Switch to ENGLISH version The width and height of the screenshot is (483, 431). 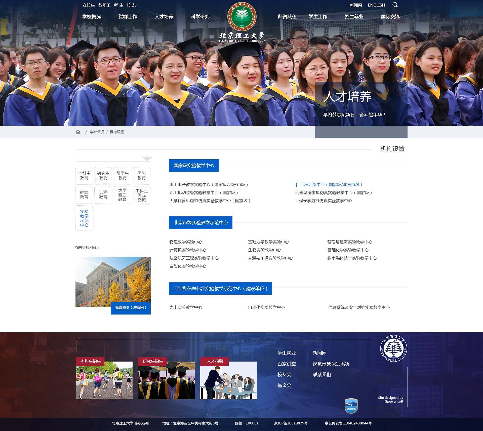click(x=376, y=5)
